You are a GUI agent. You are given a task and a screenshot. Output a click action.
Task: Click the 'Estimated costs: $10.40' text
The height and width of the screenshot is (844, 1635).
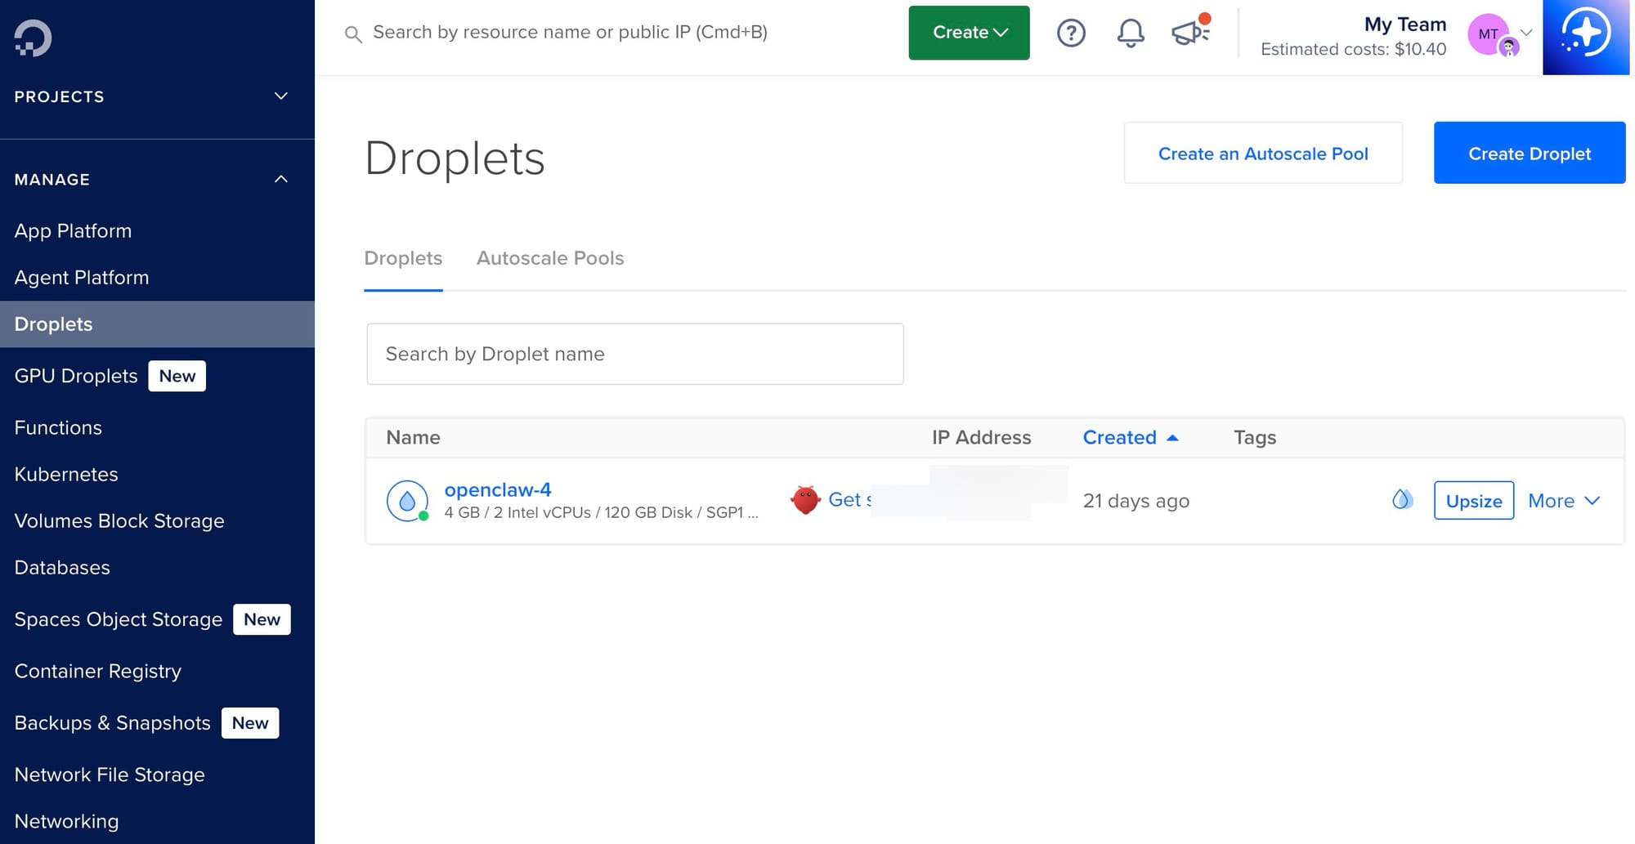pyautogui.click(x=1353, y=49)
